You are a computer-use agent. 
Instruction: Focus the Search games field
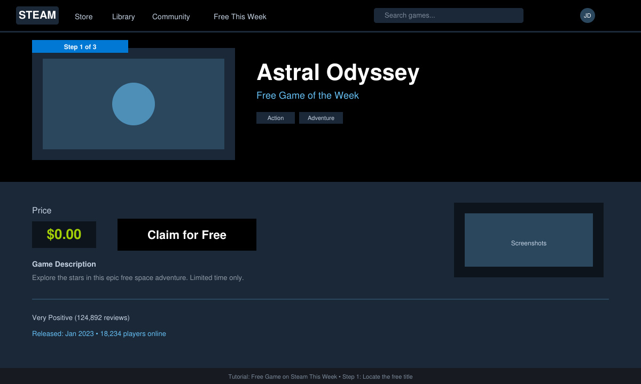point(449,15)
